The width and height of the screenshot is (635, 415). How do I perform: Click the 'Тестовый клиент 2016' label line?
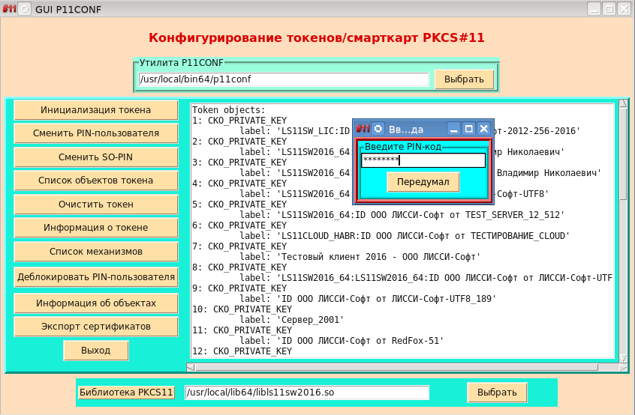(x=360, y=257)
